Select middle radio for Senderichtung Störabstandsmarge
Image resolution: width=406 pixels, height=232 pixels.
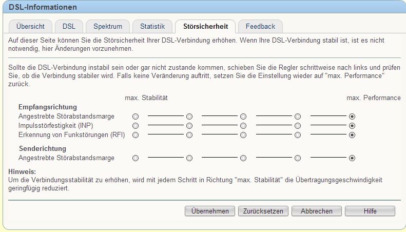[x=243, y=158]
